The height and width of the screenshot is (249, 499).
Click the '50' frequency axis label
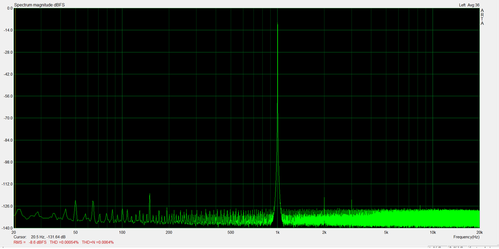(76, 232)
